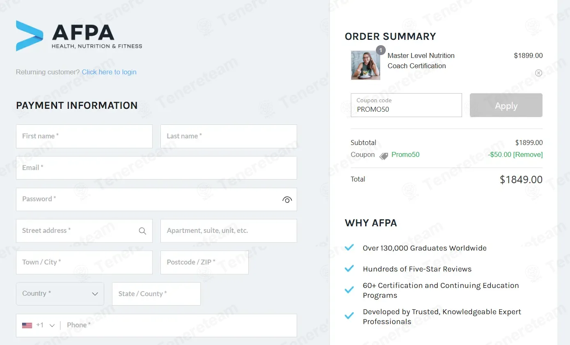Open the State / County field
The image size is (570, 345).
coord(156,294)
